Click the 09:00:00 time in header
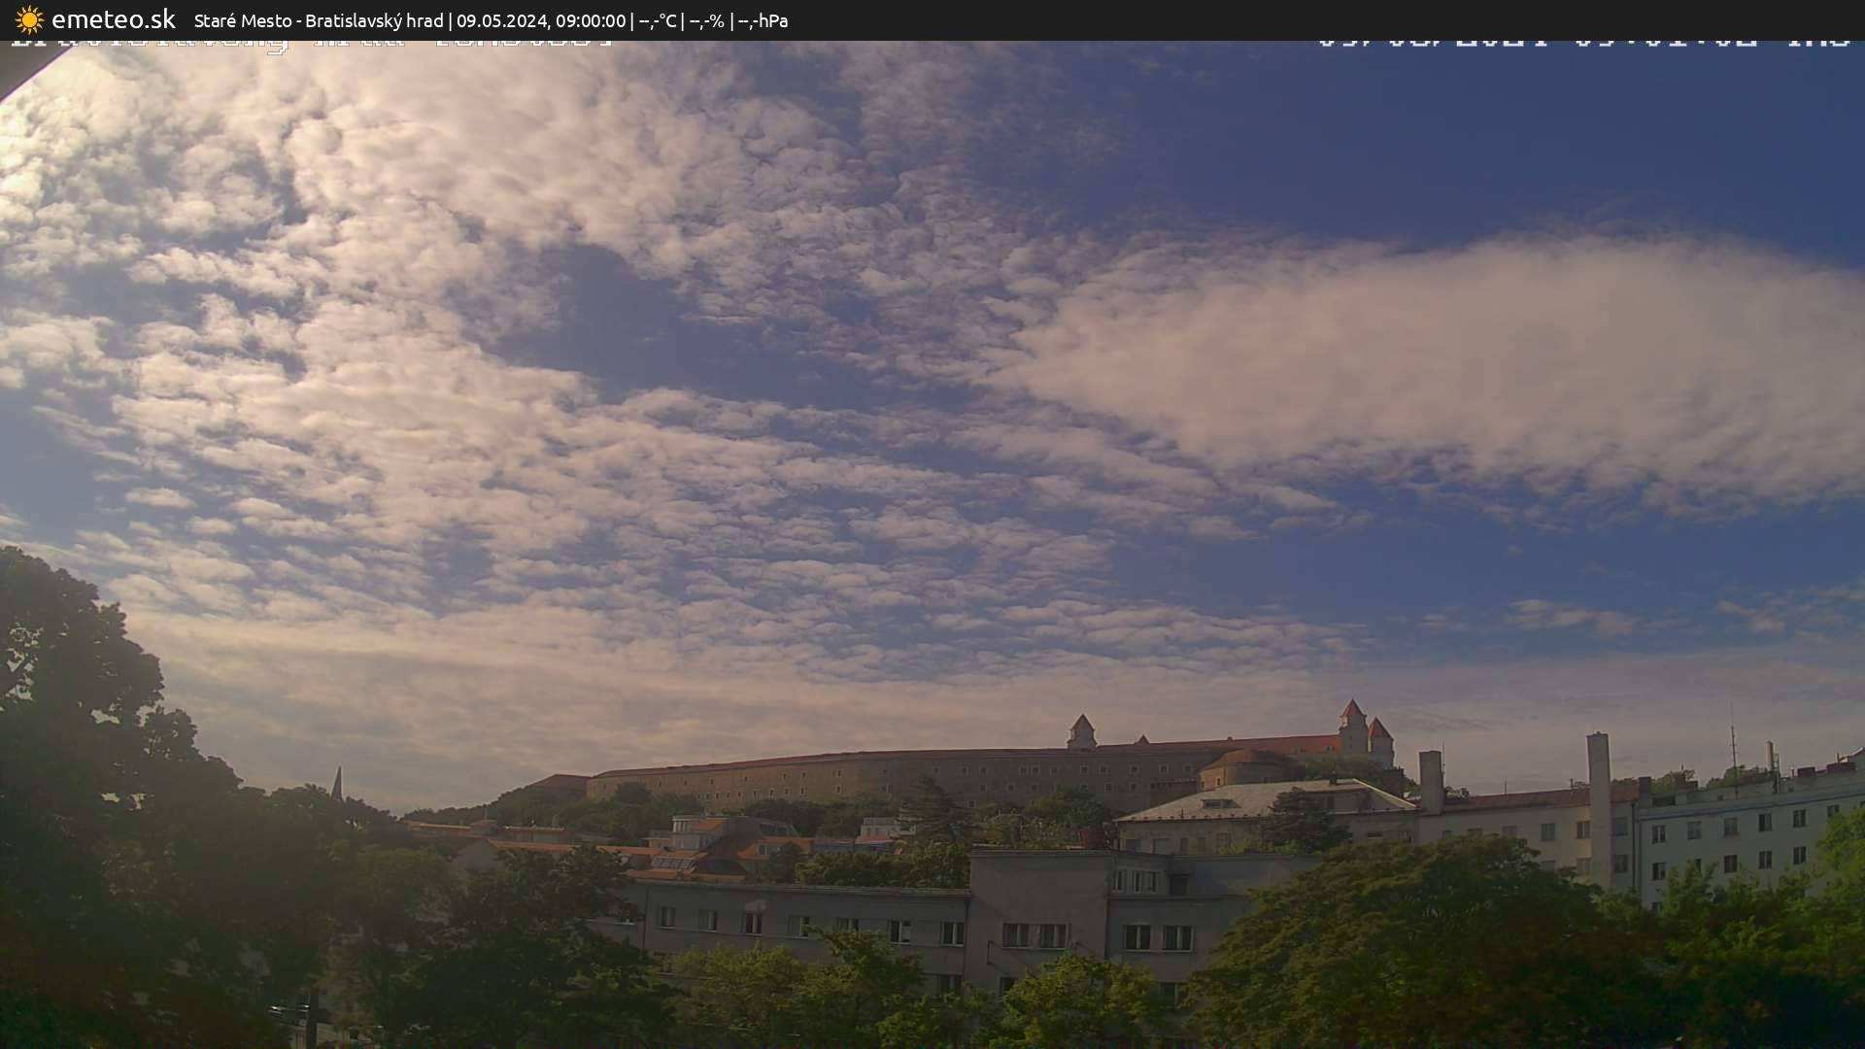The width and height of the screenshot is (1865, 1049). (590, 20)
